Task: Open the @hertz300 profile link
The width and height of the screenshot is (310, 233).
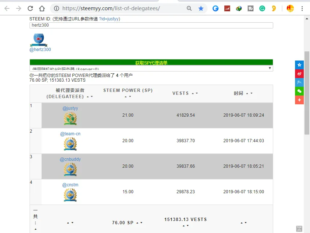Action: point(40,50)
